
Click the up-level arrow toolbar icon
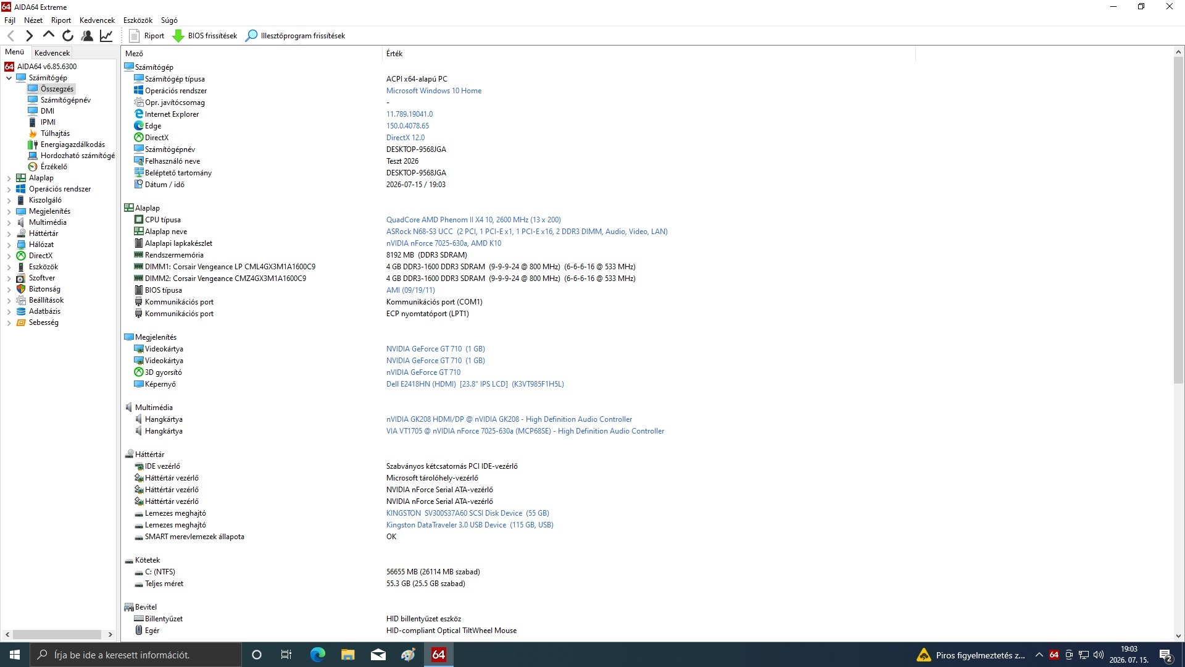(x=48, y=35)
